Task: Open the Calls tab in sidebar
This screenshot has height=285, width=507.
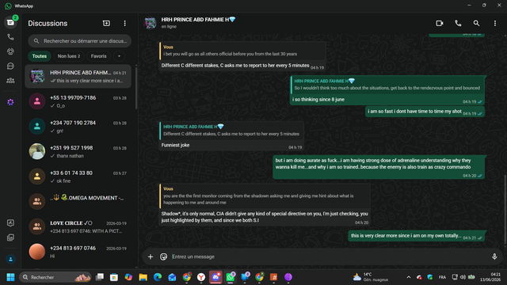Action: [x=10, y=37]
